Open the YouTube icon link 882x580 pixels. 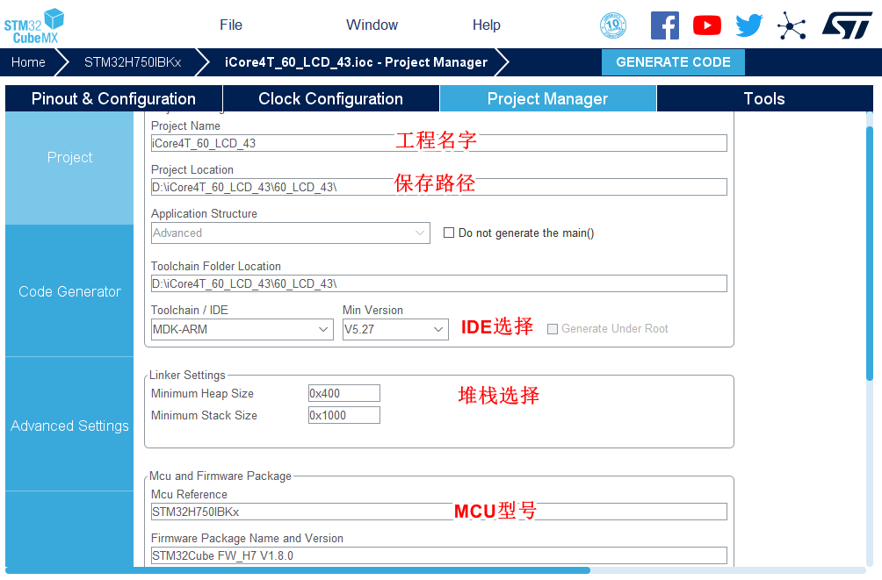click(706, 25)
